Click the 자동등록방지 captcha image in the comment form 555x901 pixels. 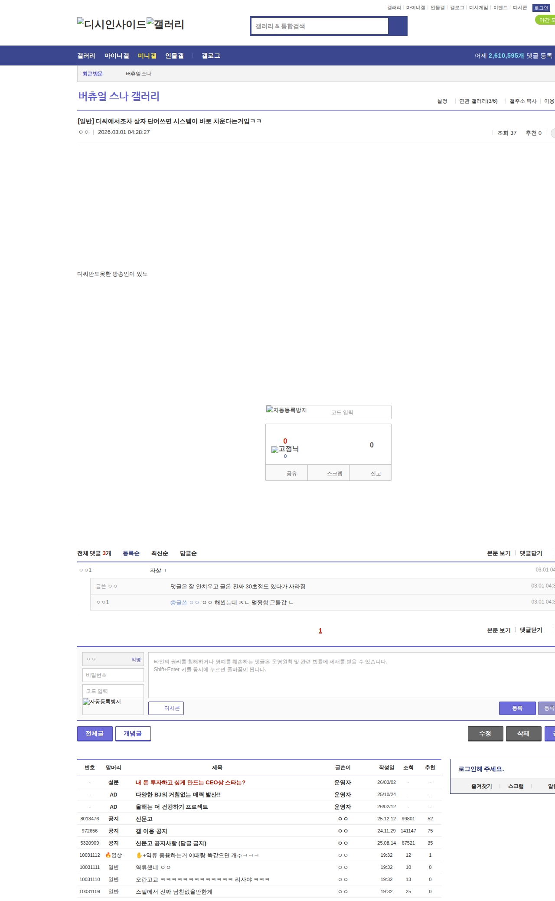click(102, 702)
